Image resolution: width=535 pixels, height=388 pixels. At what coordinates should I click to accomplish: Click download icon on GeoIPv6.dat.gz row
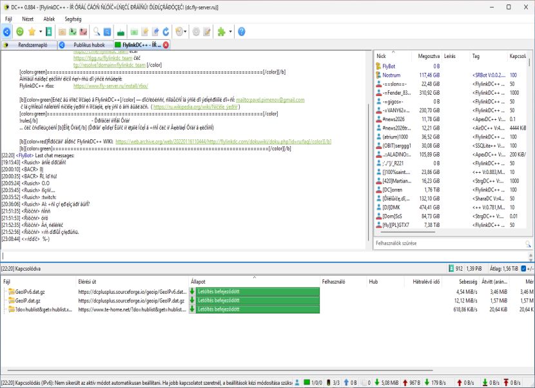click(x=192, y=291)
